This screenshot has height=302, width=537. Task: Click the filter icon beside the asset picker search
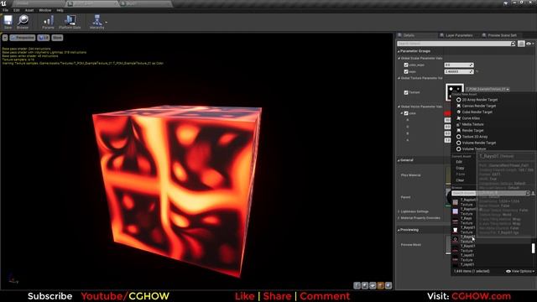(x=533, y=194)
